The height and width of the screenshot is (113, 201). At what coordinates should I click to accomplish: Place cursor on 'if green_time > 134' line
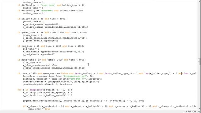(x=52, y=33)
